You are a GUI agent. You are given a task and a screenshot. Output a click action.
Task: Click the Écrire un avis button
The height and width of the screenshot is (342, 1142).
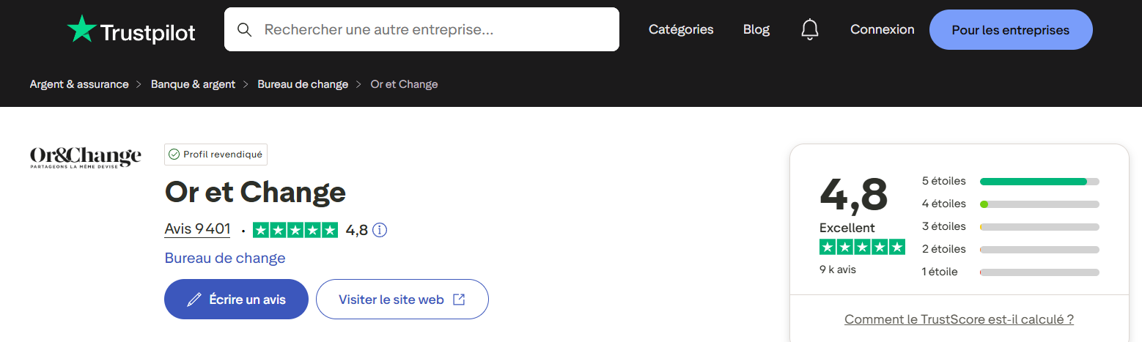click(236, 300)
